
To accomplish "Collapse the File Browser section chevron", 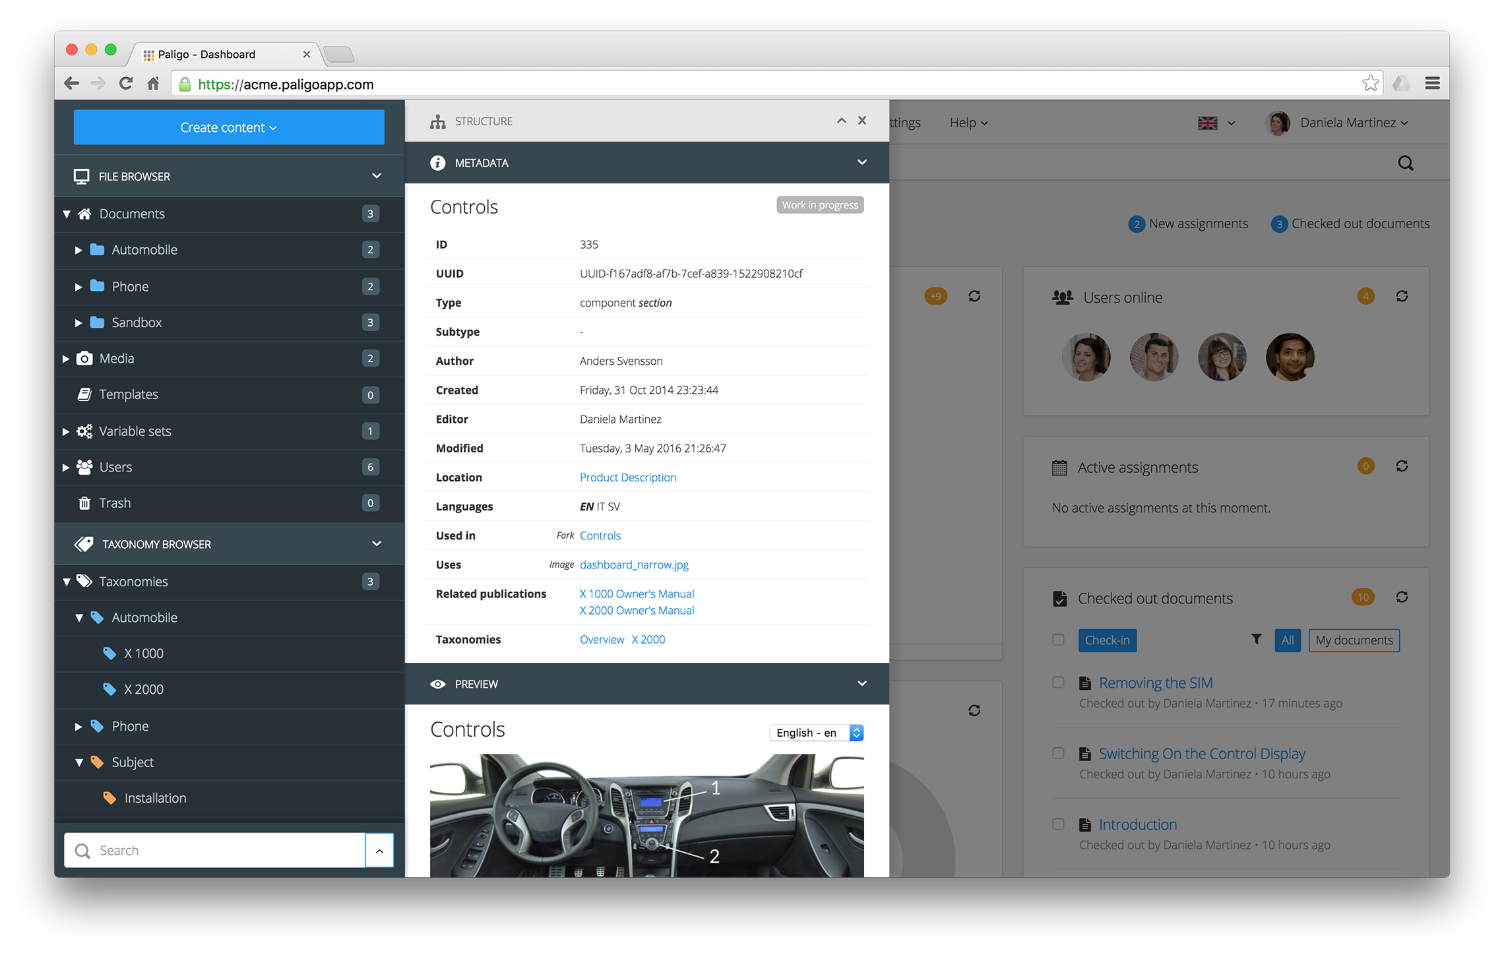I will pos(377,175).
